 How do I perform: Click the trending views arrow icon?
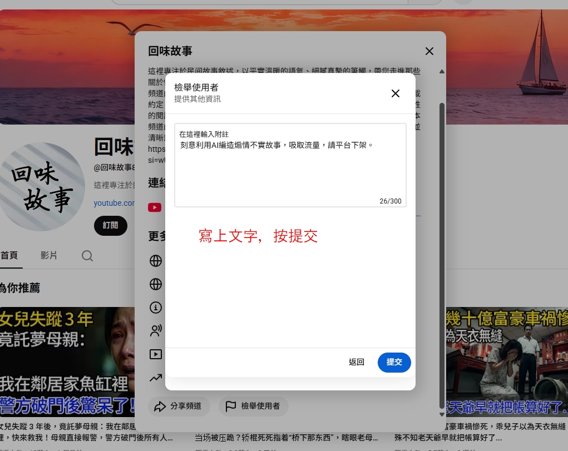tap(156, 378)
